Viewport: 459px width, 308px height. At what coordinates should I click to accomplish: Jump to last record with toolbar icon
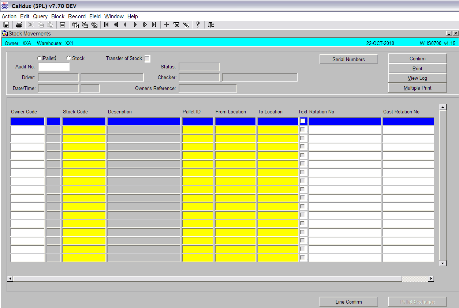click(154, 25)
